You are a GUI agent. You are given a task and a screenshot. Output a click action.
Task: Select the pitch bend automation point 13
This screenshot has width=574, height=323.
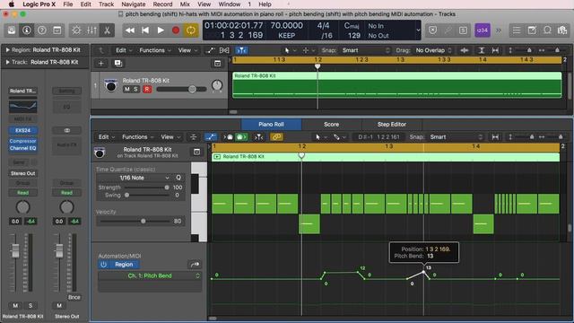pyautogui.click(x=424, y=272)
